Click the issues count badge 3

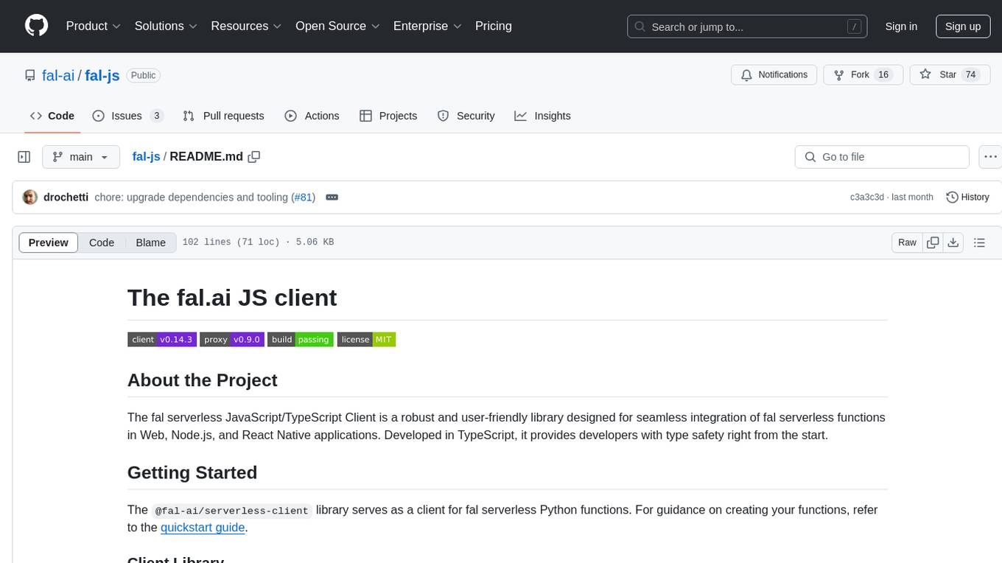pos(156,116)
